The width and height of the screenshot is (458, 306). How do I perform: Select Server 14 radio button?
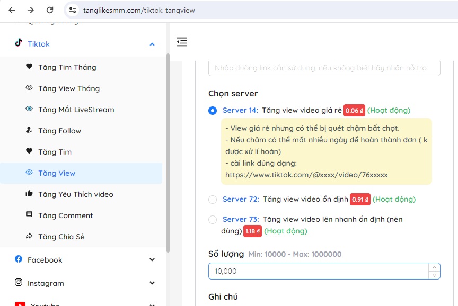pyautogui.click(x=213, y=111)
